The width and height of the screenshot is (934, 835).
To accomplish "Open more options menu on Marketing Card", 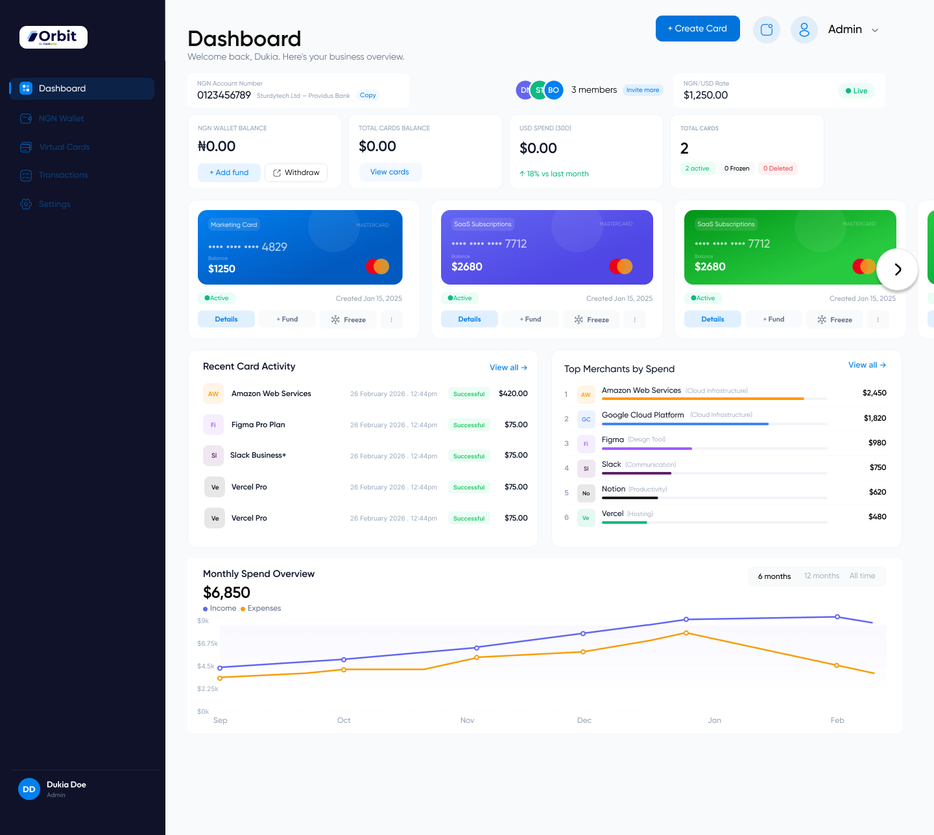I will 392,320.
